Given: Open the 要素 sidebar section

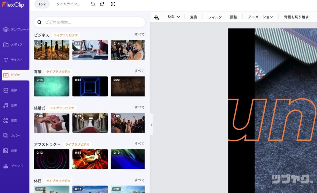Looking at the screenshot, I should (x=10, y=121).
